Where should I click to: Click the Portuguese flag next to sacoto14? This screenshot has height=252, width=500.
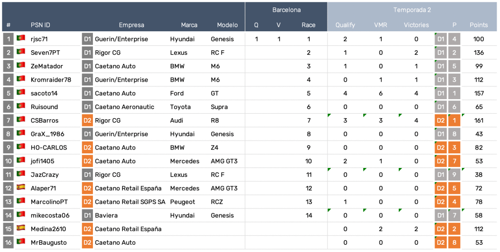(x=21, y=93)
